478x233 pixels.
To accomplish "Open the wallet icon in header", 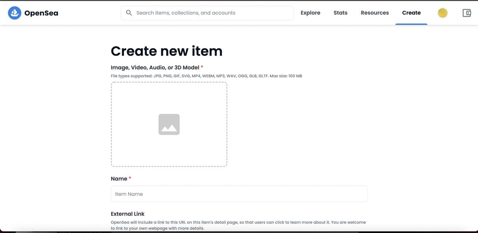I will click(467, 13).
